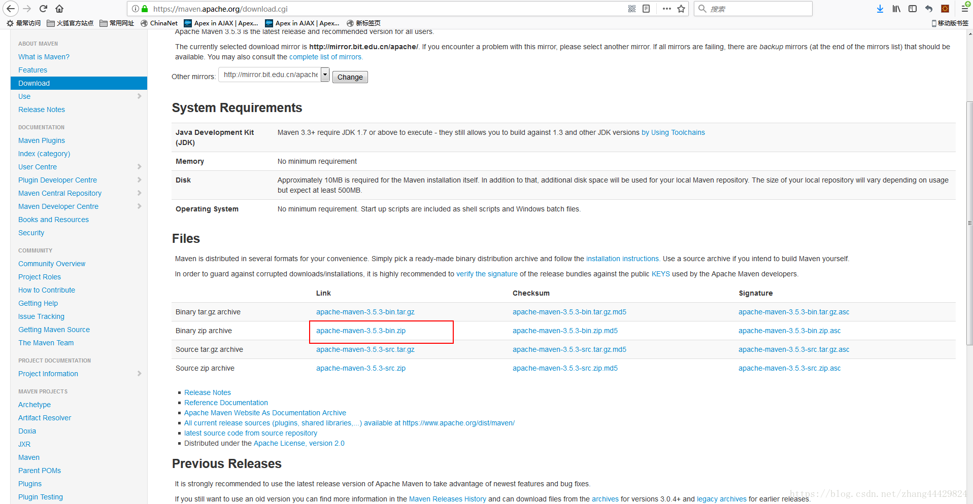
Task: Open 新标签页 bookmark
Action: pos(363,23)
